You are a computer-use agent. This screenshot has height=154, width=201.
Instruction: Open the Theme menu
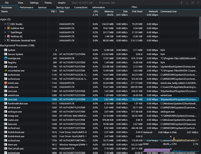[48, 3]
